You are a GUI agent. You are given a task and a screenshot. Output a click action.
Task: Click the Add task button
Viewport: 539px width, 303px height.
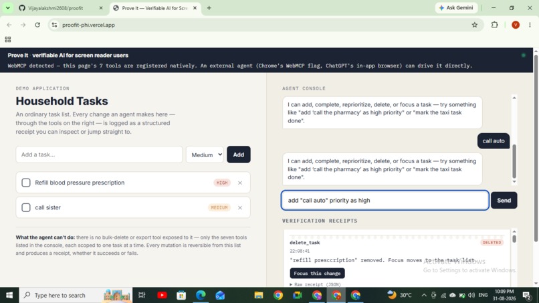coord(239,155)
